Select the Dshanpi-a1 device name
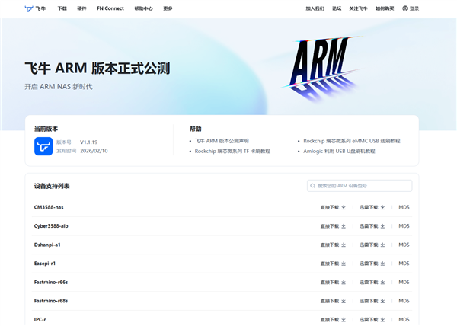 click(x=47, y=244)
